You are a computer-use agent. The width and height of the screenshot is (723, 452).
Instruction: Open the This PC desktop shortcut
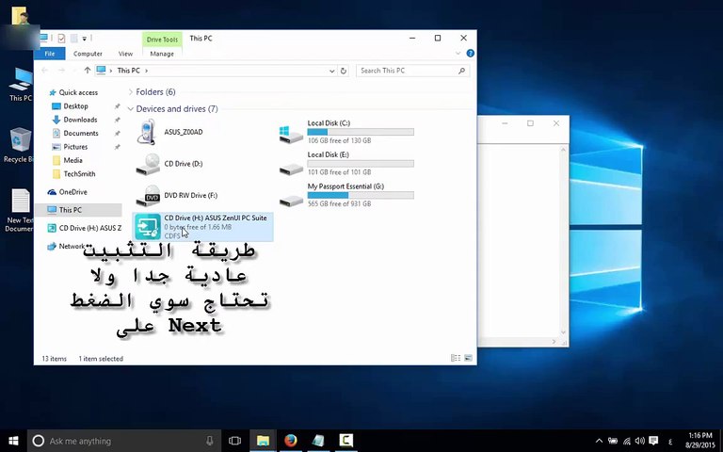pyautogui.click(x=21, y=85)
